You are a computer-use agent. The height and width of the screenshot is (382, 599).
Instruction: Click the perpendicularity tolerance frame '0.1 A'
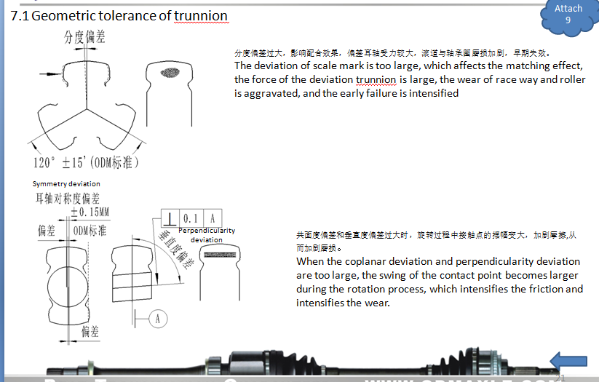pos(191,218)
